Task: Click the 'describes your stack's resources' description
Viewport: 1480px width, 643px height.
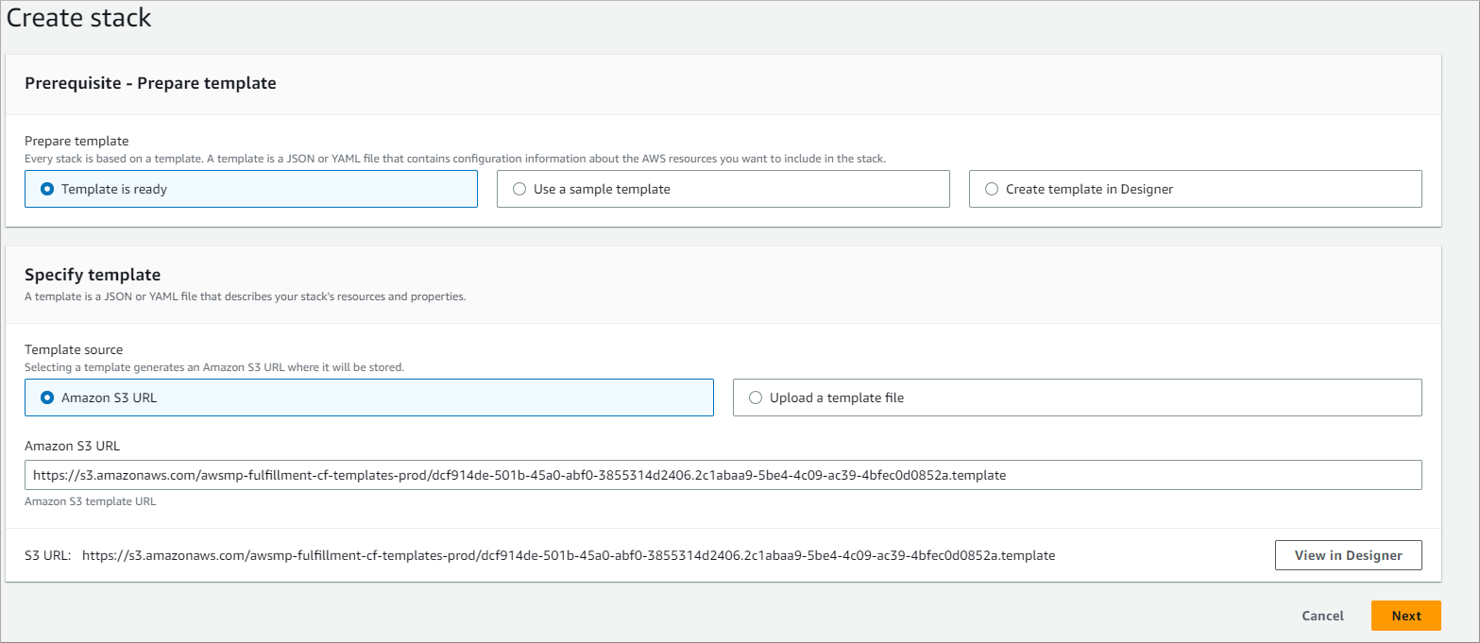Action: tap(246, 296)
